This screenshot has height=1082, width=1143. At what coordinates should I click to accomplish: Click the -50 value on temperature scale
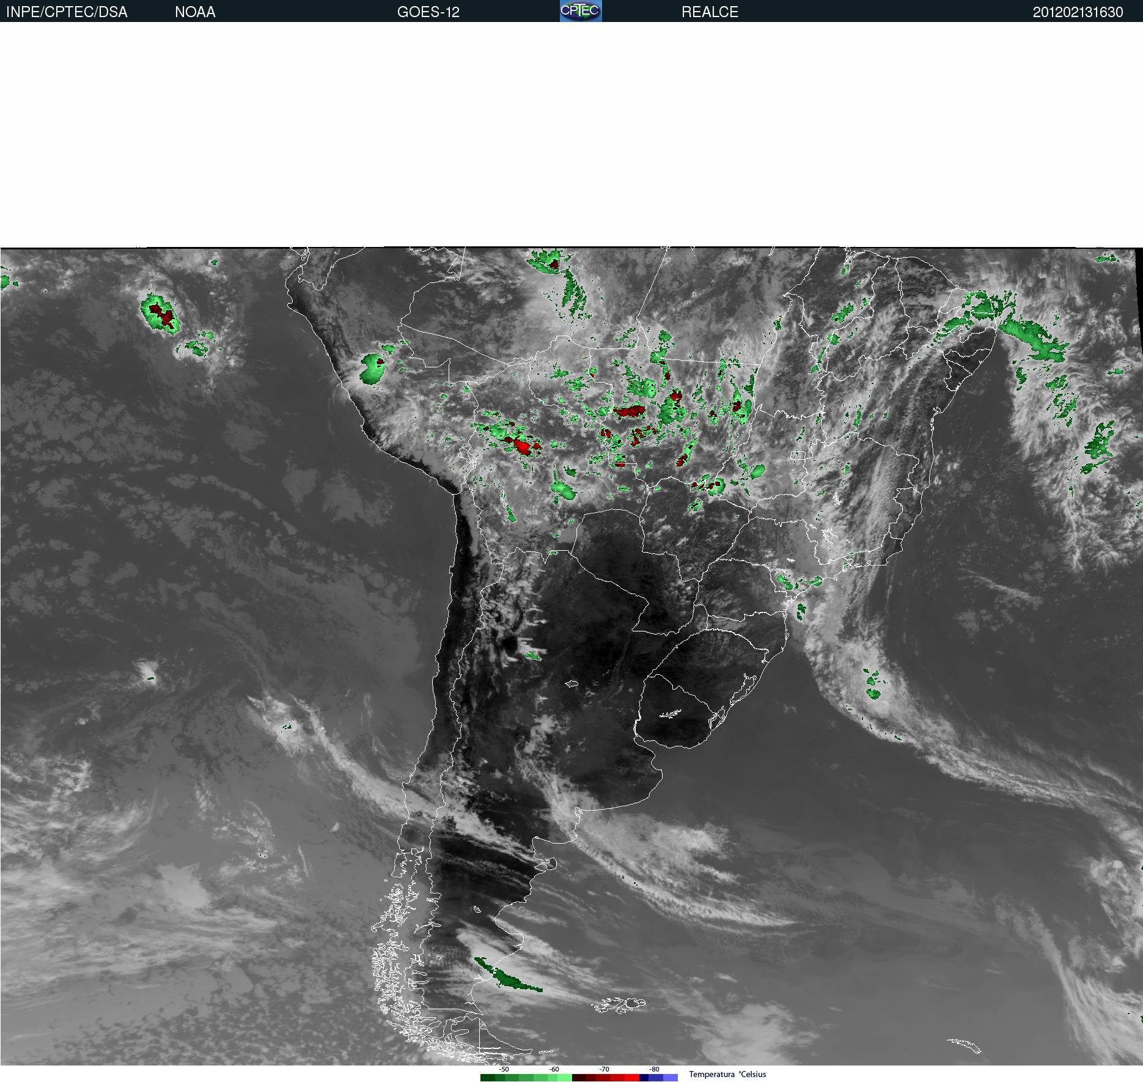(504, 1069)
